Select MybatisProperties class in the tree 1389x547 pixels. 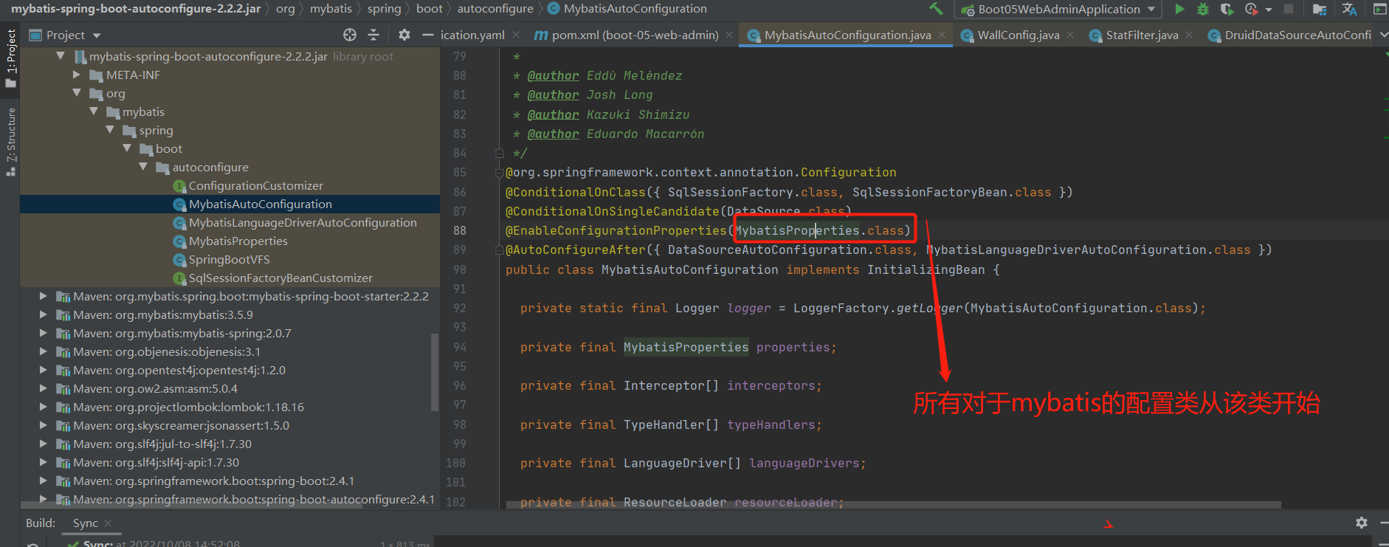(238, 241)
